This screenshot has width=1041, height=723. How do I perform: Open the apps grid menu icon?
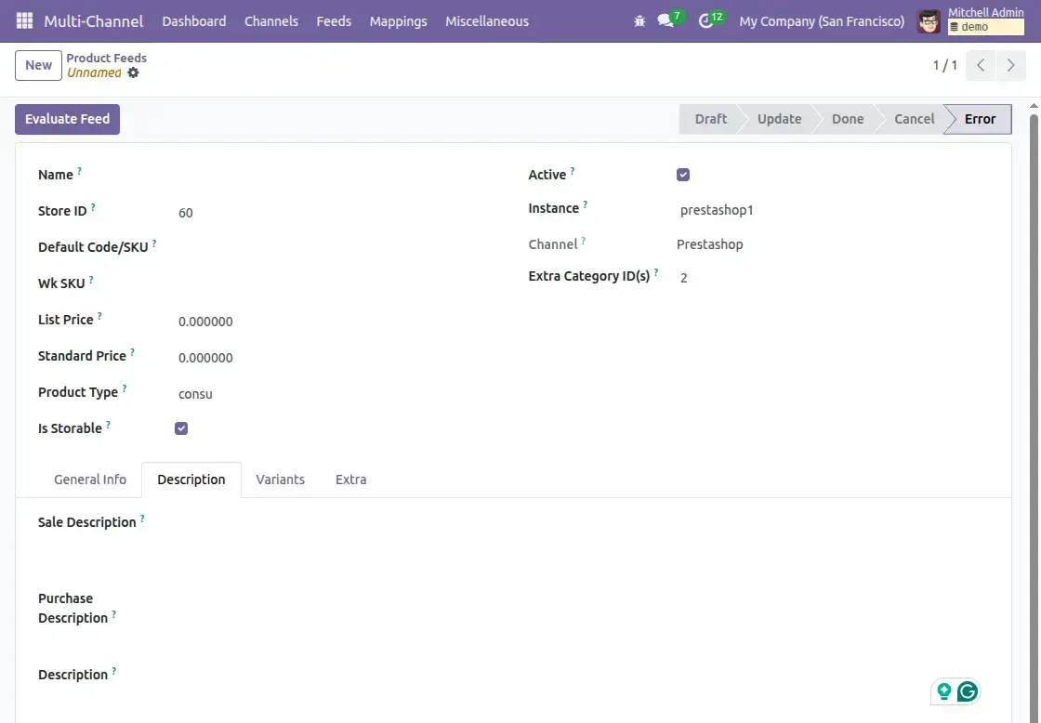pyautogui.click(x=24, y=20)
